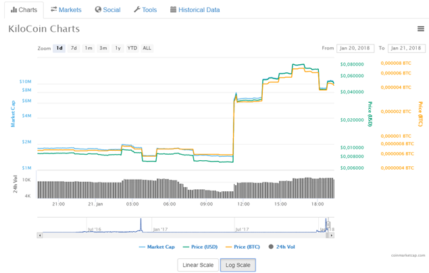Click the navigator horizontal scrollbar track

click(x=186, y=235)
